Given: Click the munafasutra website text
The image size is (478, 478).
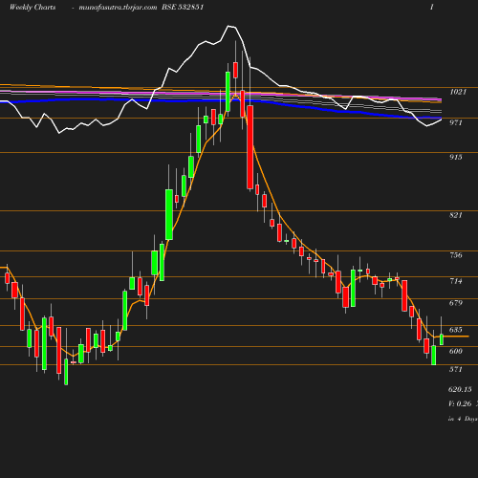Looking at the screenshot, I should coord(118,8).
